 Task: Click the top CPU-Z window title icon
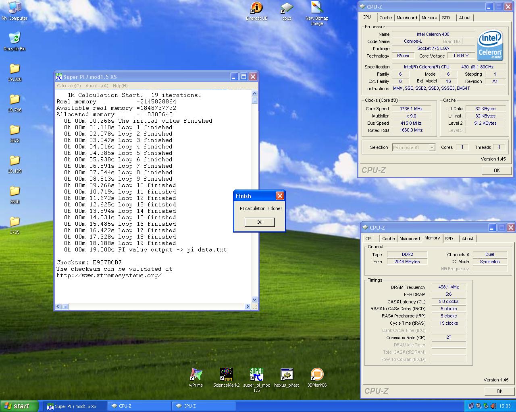pos(362,6)
